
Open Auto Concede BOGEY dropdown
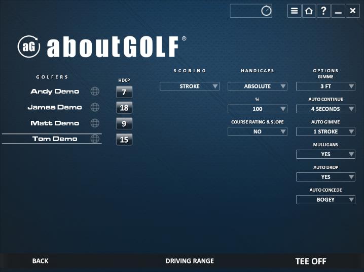325,200
